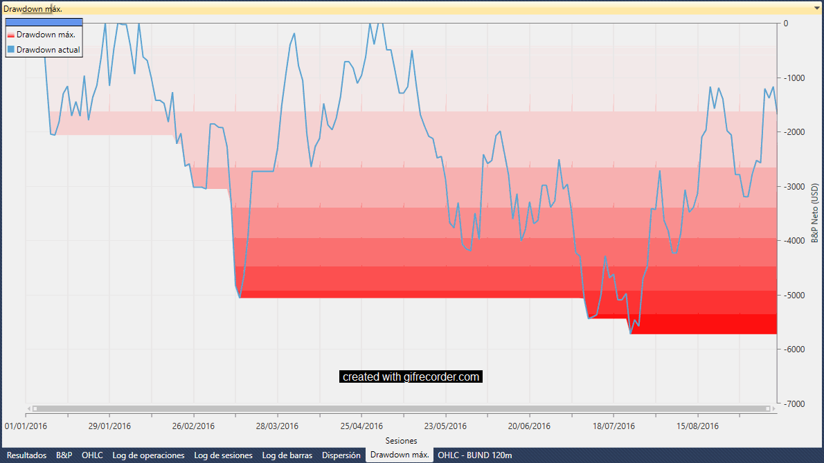Open the Log de barras tab

click(x=287, y=455)
